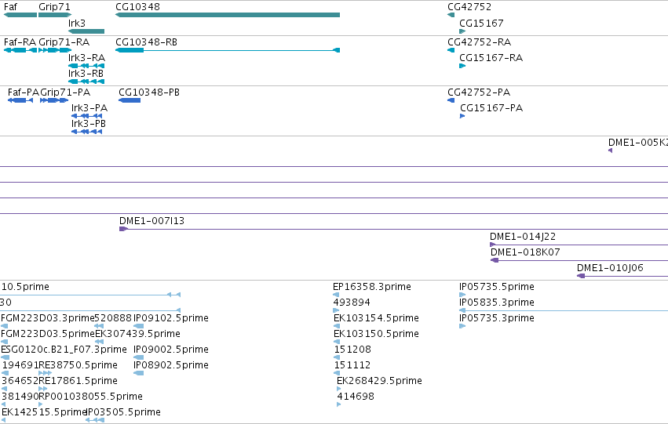Click the Irk3 gene bar

86,31
